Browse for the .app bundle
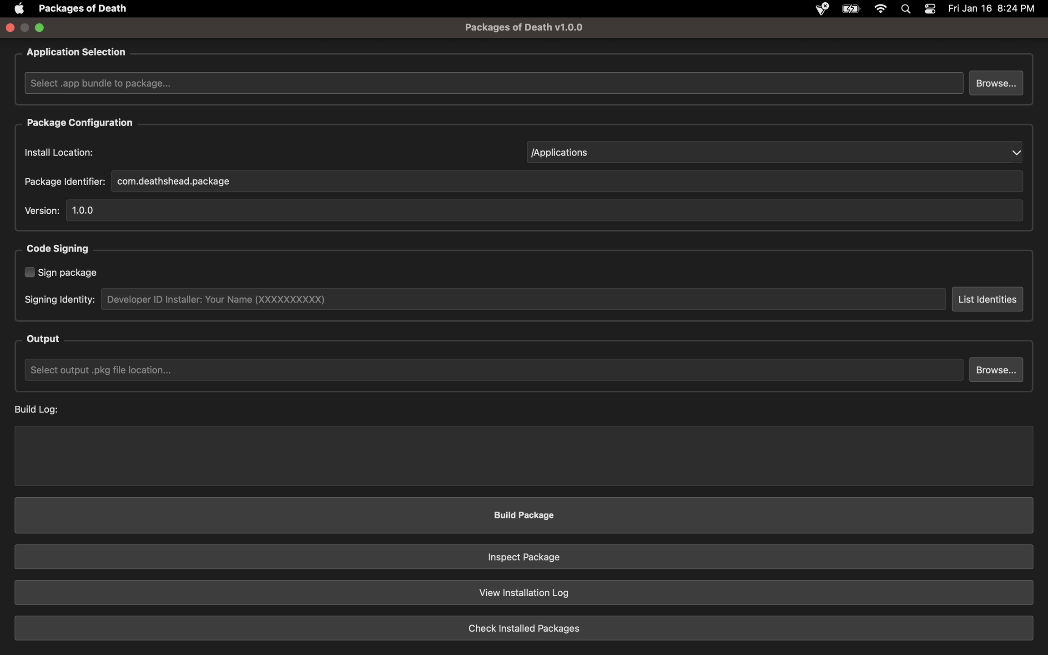Image resolution: width=1048 pixels, height=655 pixels. coord(996,83)
